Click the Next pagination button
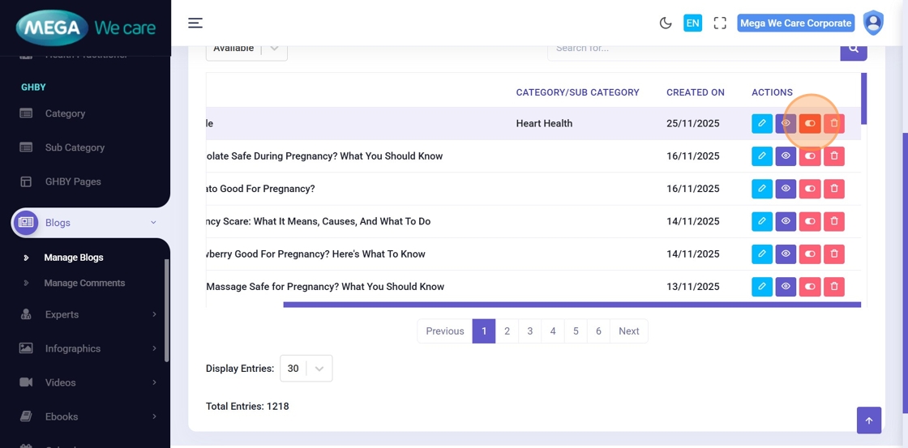 [x=628, y=331]
